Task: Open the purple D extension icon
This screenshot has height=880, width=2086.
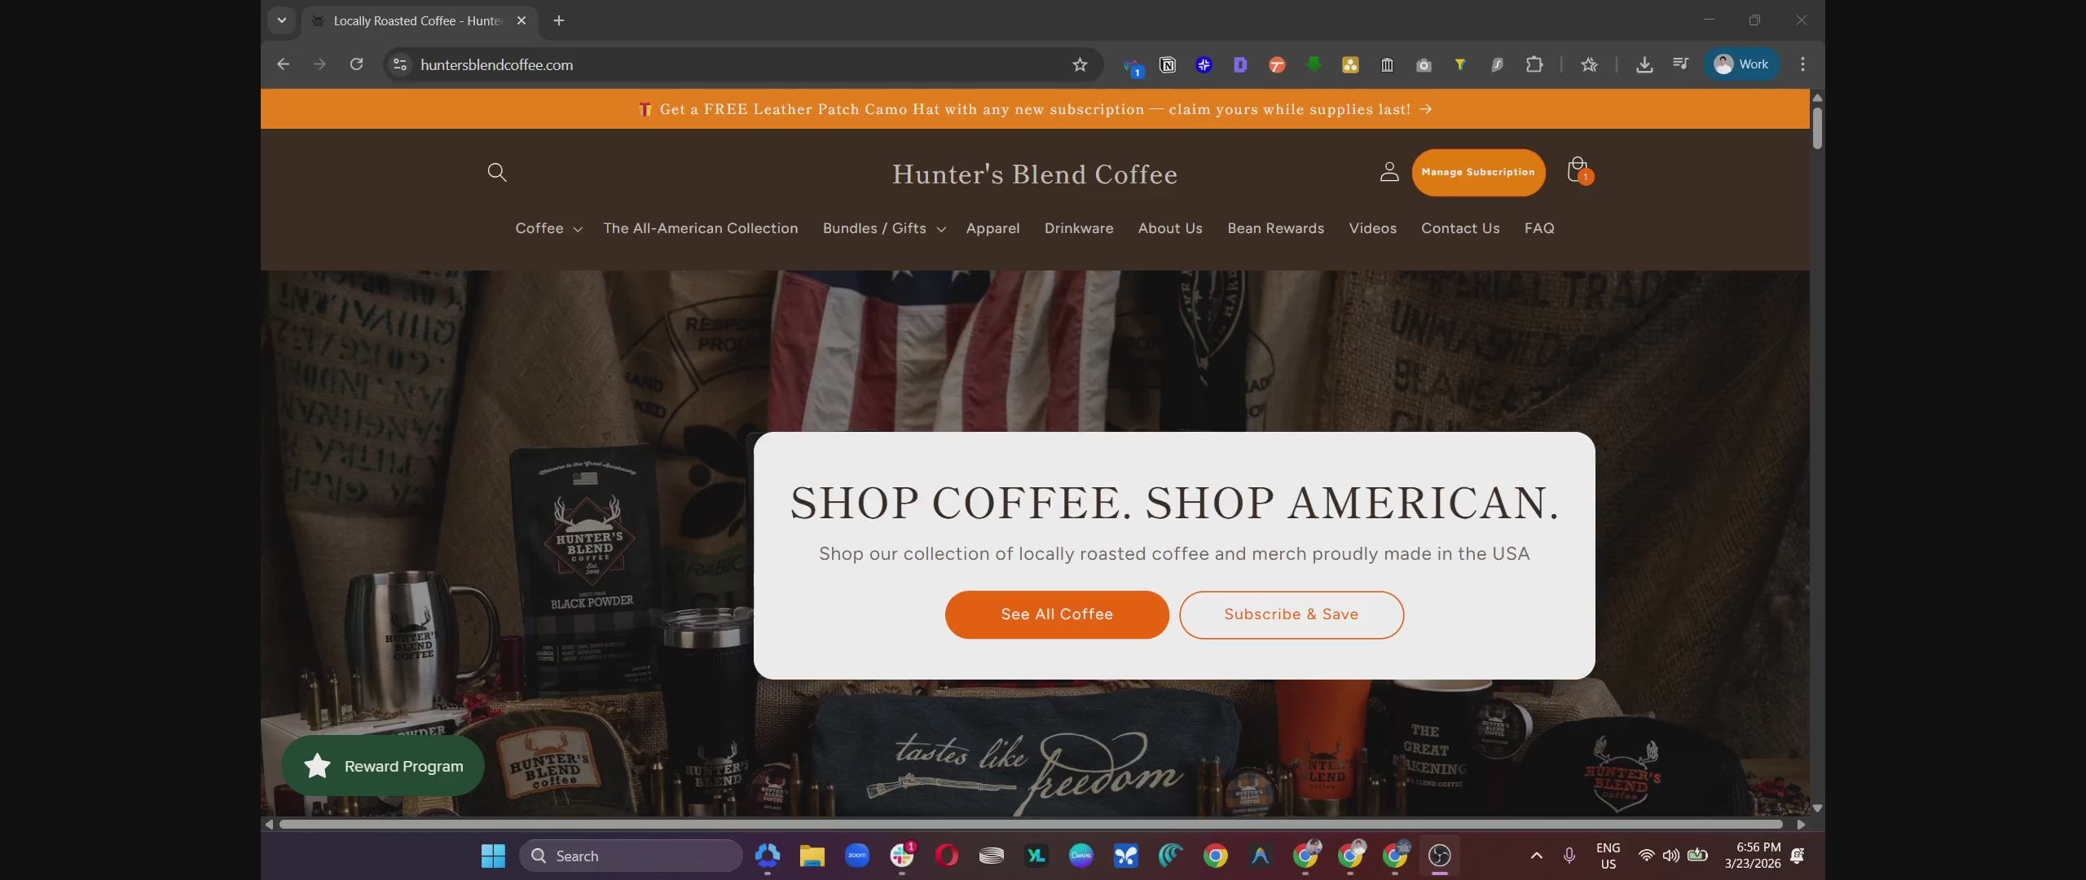Action: (1240, 64)
